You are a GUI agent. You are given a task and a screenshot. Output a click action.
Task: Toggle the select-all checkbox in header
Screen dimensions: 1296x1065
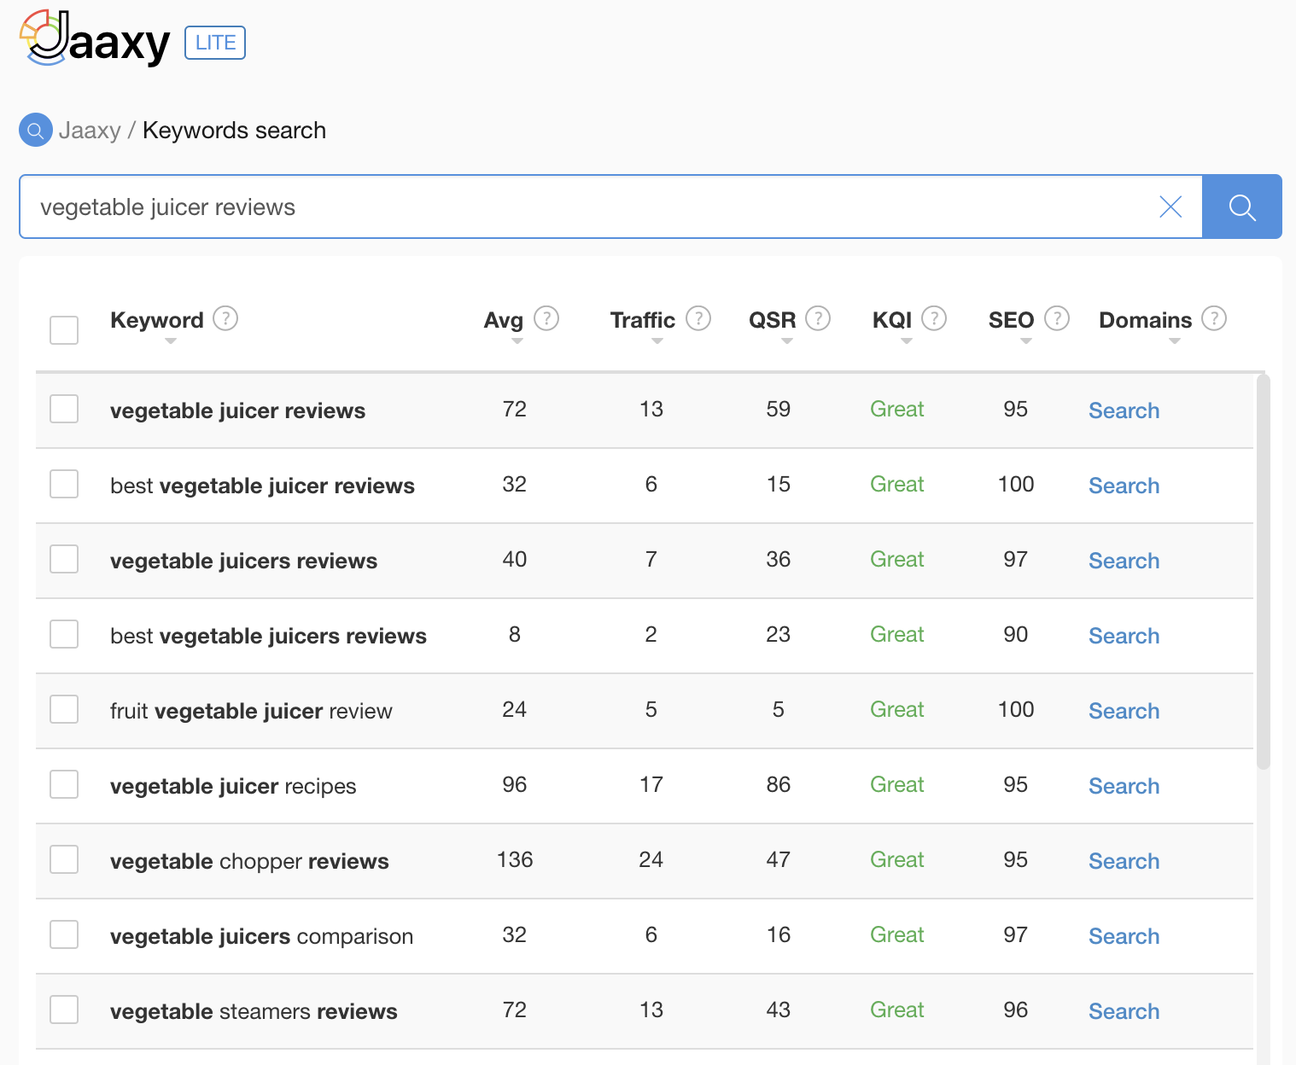point(64,330)
